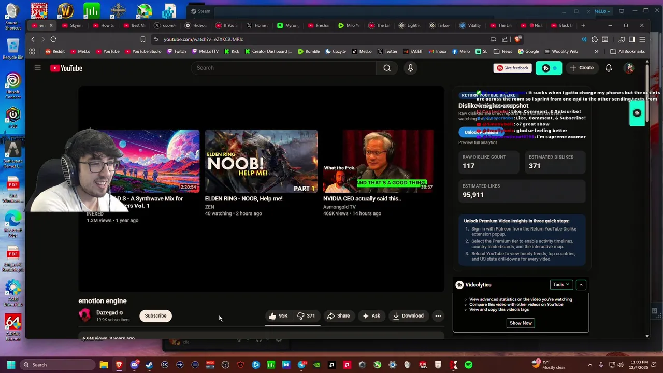Viewport: 663px width, 373px height.
Task: Share the video
Action: [338, 316]
